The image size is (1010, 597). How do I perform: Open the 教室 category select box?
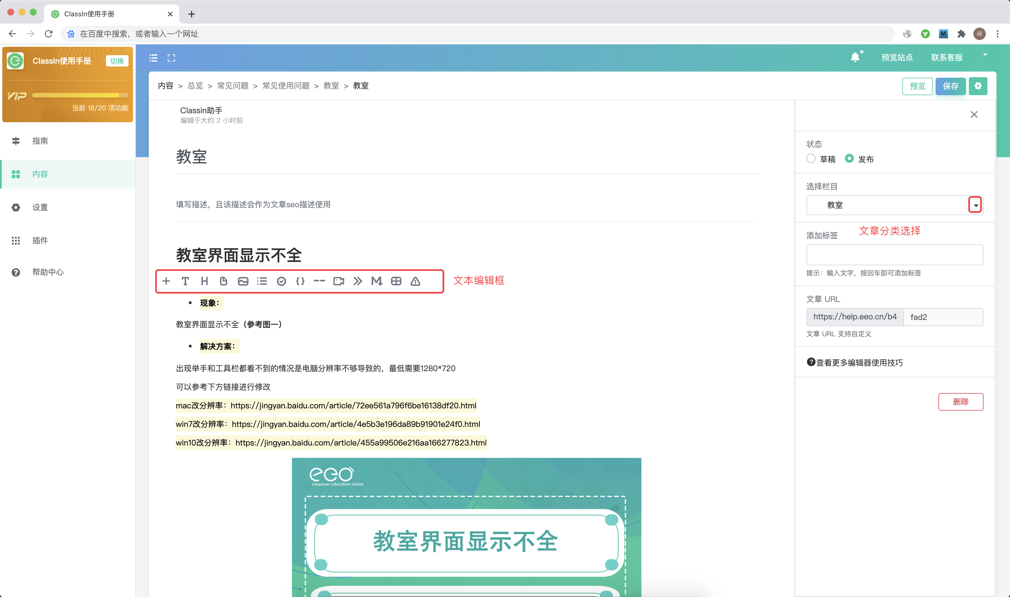894,205
